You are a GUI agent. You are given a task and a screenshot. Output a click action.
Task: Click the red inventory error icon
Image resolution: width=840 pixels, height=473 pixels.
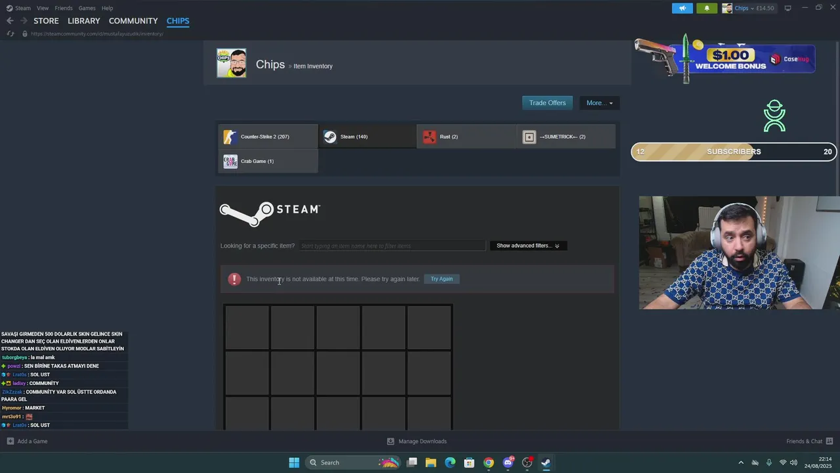click(234, 279)
